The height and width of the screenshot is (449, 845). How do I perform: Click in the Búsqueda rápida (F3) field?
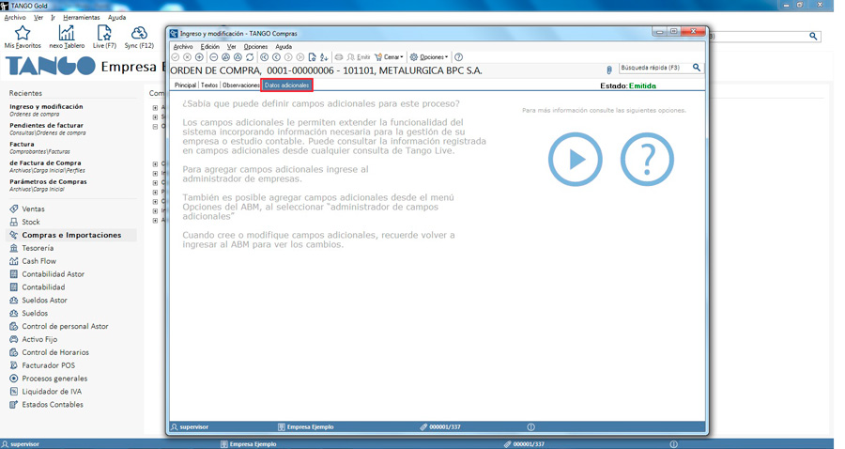click(654, 68)
